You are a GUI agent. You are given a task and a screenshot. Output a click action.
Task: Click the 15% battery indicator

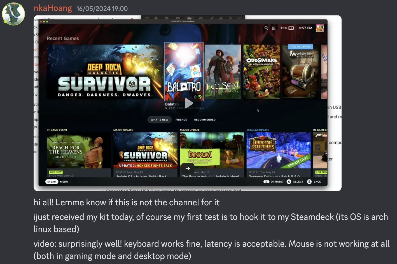coord(287,28)
